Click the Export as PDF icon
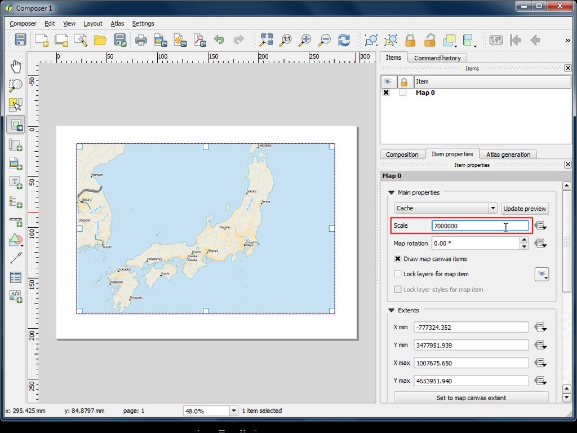 click(200, 39)
